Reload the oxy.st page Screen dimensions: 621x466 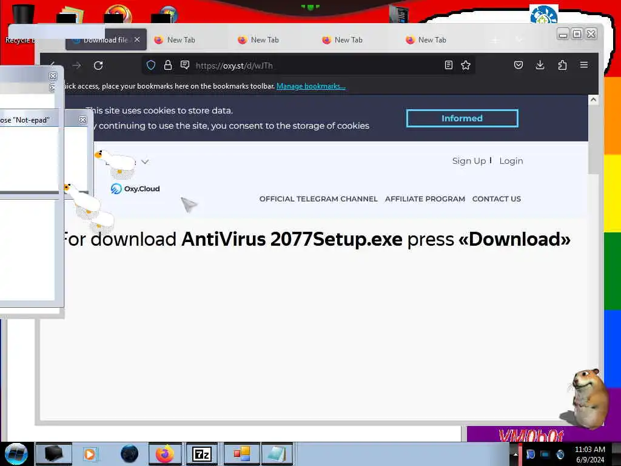(99, 66)
